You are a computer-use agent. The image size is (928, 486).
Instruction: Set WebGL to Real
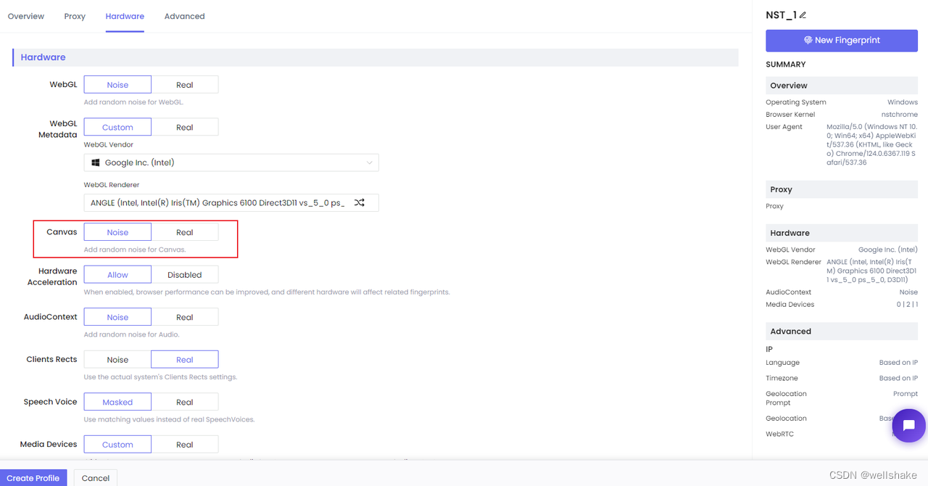coord(185,85)
